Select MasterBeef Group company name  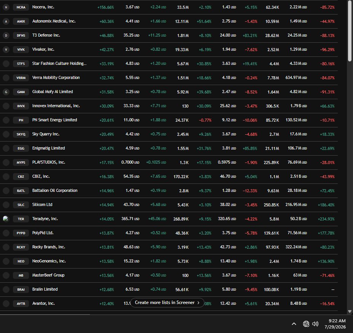(x=48, y=275)
